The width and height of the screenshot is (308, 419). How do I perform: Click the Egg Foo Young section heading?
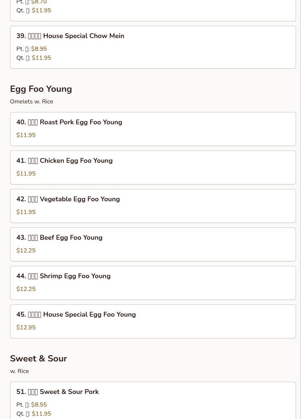pos(41,89)
